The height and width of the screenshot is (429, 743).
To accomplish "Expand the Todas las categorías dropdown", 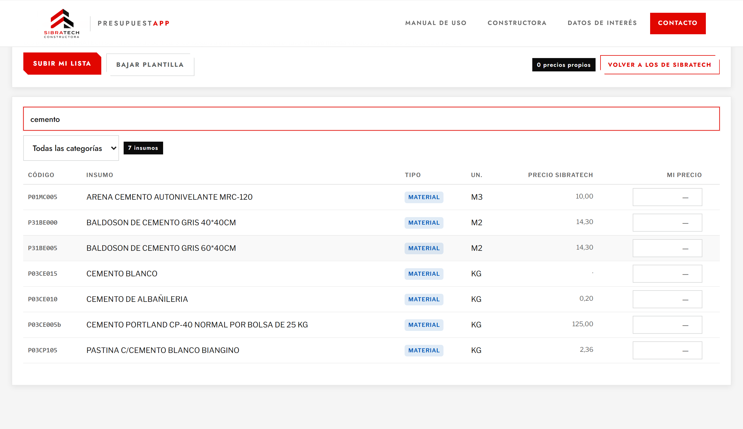I will (71, 148).
